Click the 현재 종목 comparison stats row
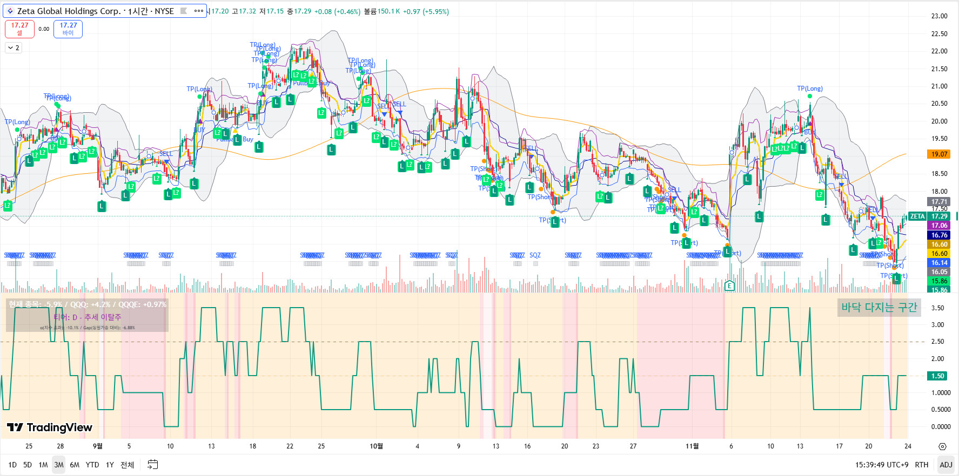 [x=88, y=304]
